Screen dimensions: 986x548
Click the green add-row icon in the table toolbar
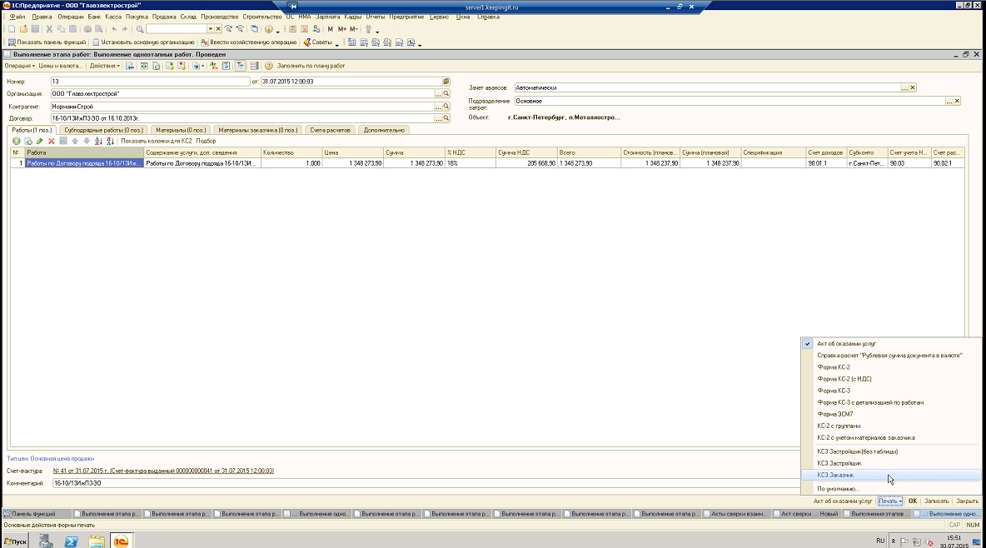tap(16, 141)
